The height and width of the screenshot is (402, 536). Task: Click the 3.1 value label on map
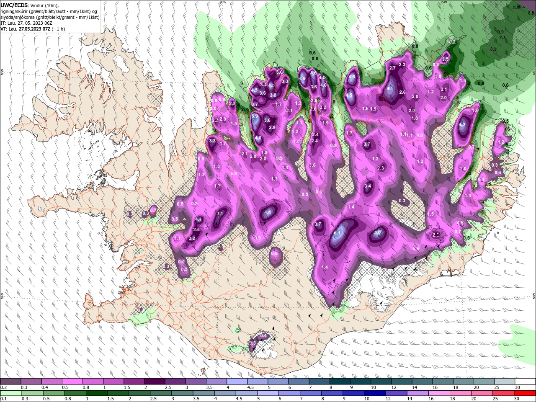click(219, 214)
